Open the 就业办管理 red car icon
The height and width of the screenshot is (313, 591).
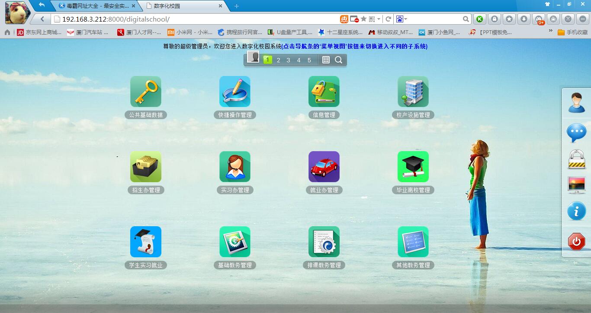pos(324,167)
